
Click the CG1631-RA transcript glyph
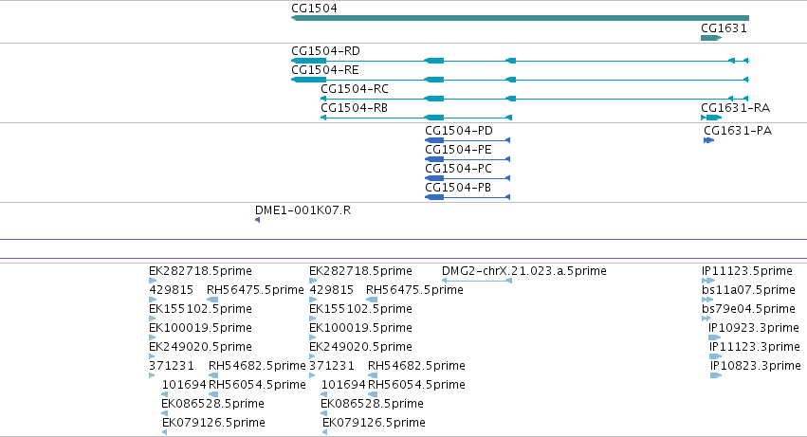click(711, 118)
